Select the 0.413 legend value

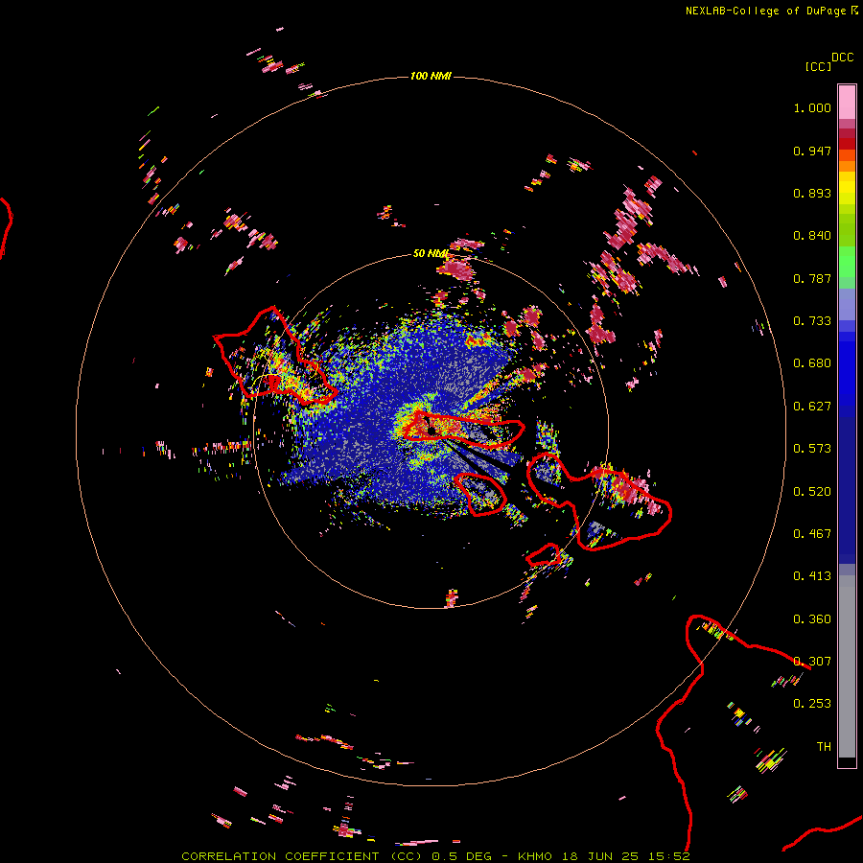pos(812,576)
